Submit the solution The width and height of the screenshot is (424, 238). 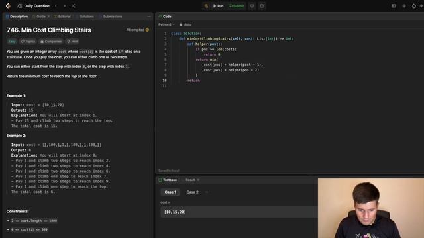click(x=236, y=6)
